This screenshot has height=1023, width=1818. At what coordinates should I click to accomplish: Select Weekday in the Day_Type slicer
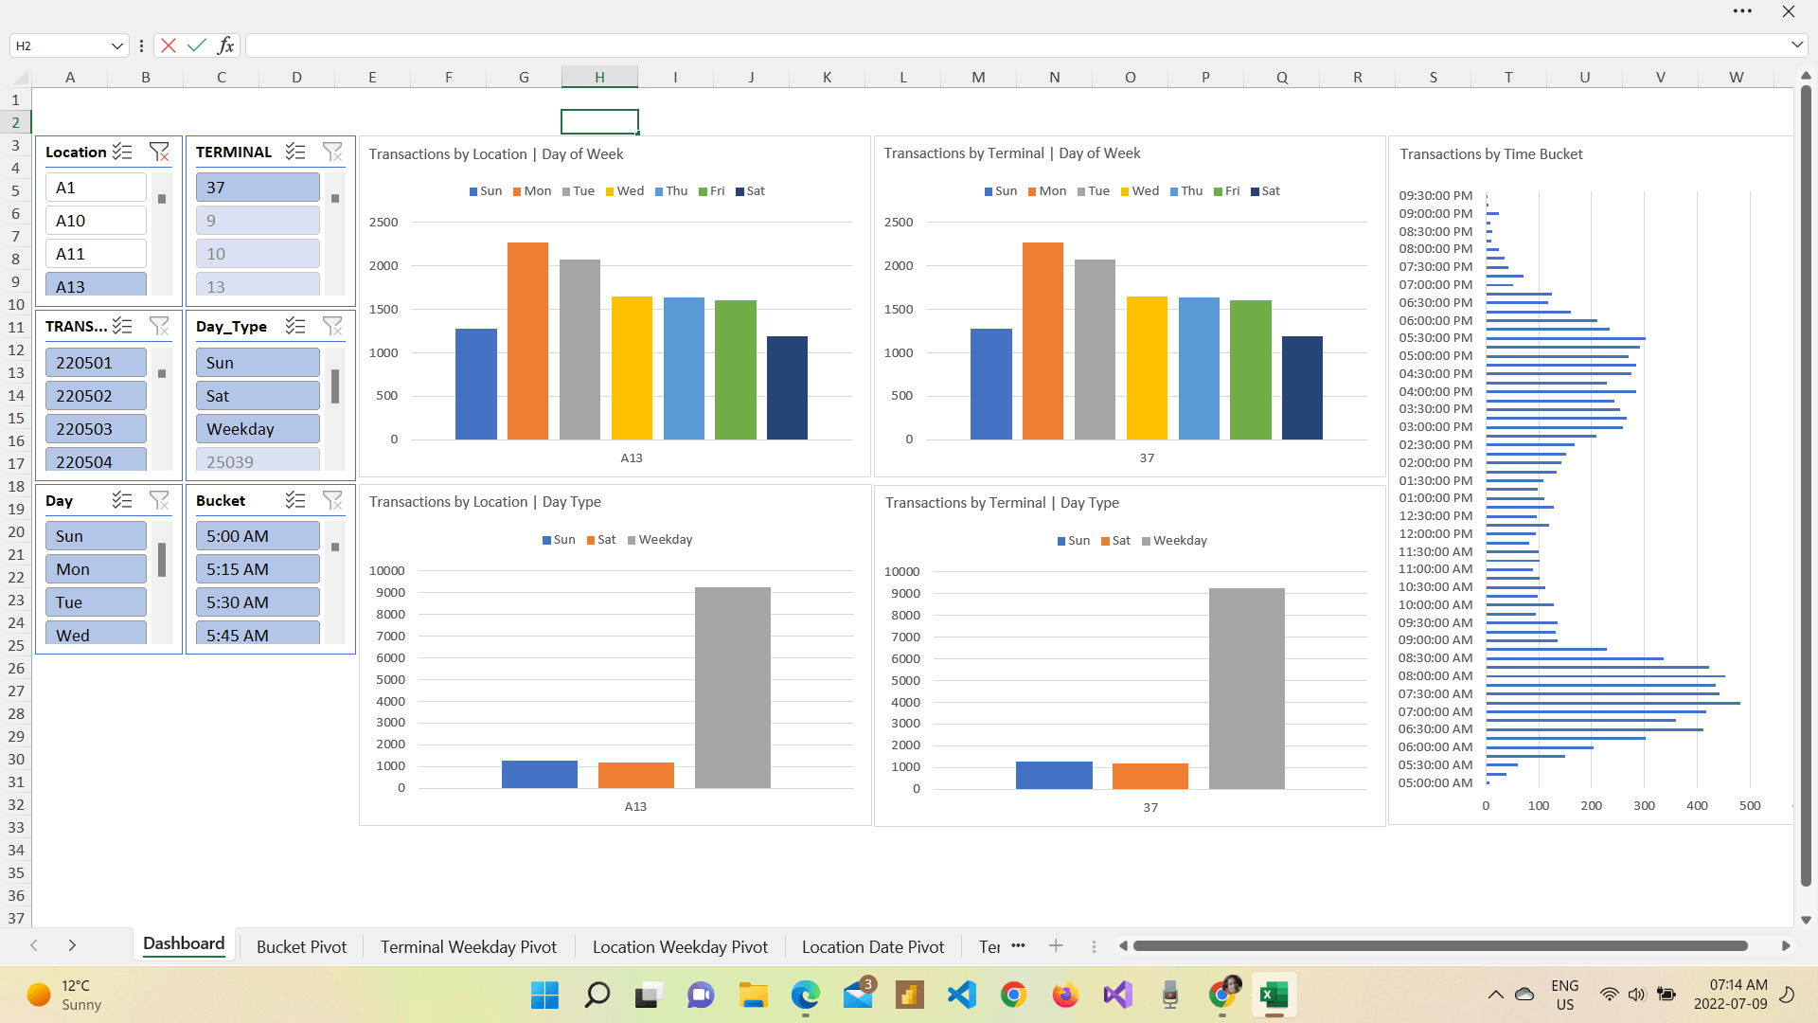(x=258, y=429)
